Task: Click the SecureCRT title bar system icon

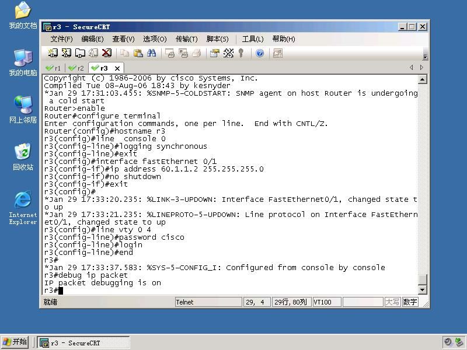Action: point(47,27)
